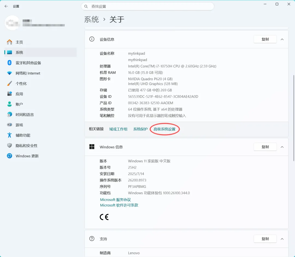295x257 pixels.
Task: Click the 设备信息 info circle icon
Action: pyautogui.click(x=92, y=39)
